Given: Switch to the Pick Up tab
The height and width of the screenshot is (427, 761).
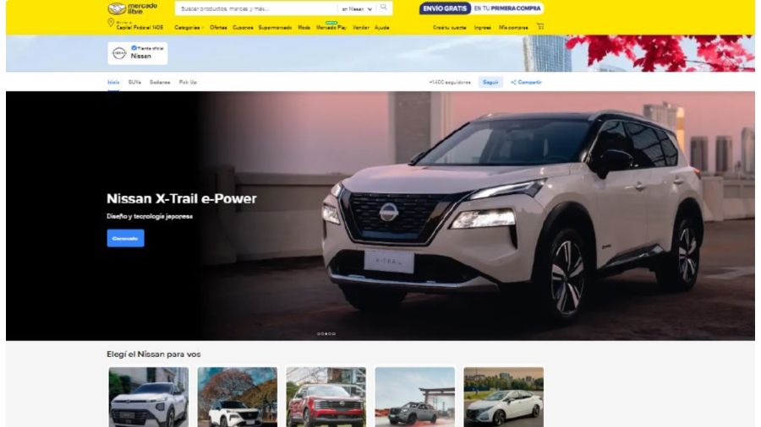Looking at the screenshot, I should 188,83.
